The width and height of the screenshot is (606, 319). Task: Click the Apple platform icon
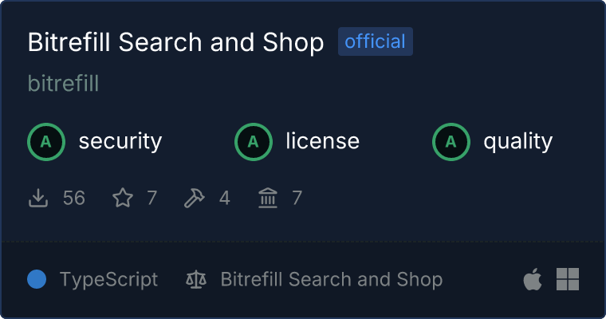pos(533,279)
